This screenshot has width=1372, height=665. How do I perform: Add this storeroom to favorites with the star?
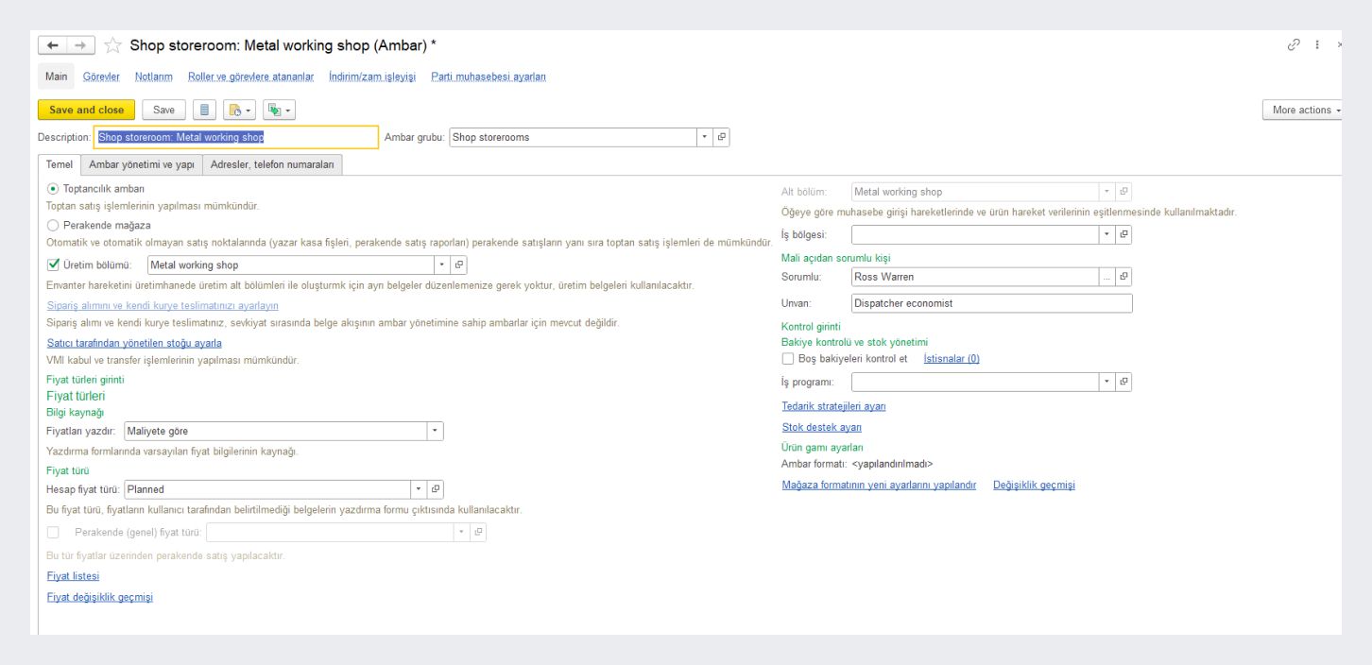tap(112, 45)
